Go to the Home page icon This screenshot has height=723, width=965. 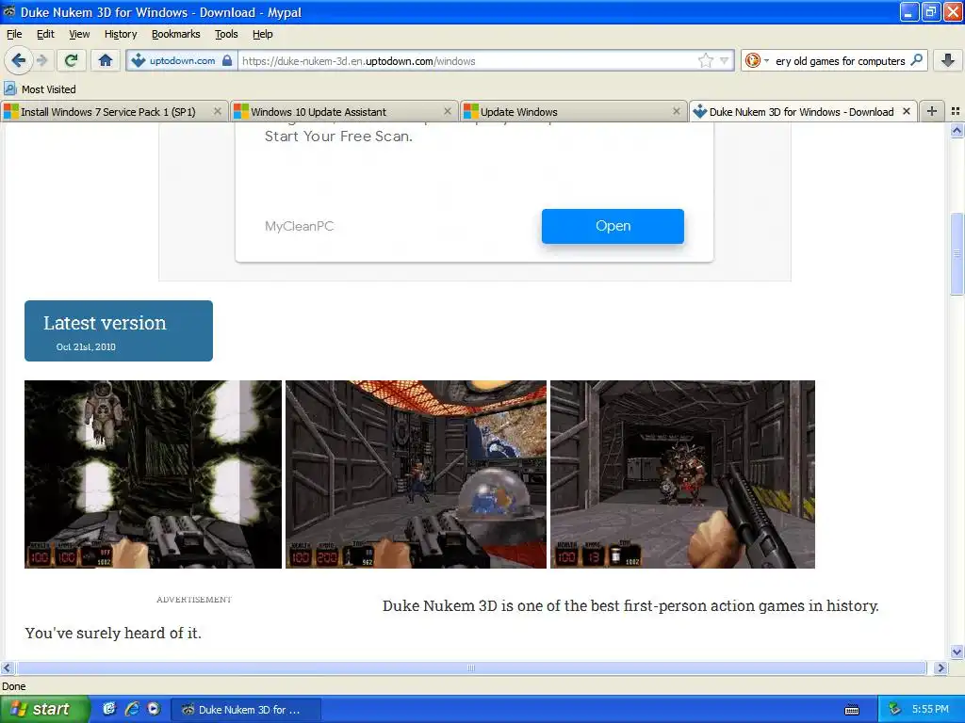click(106, 60)
